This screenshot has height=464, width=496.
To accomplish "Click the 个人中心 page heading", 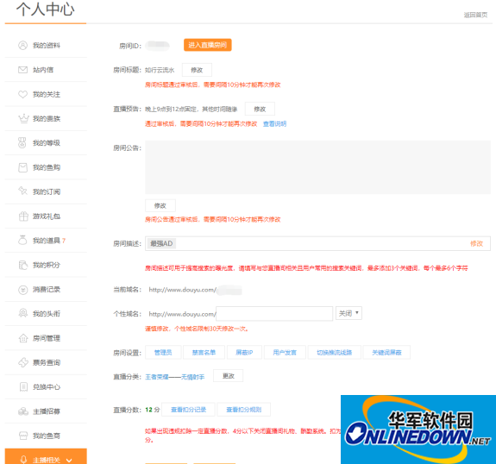I will 46,9.
